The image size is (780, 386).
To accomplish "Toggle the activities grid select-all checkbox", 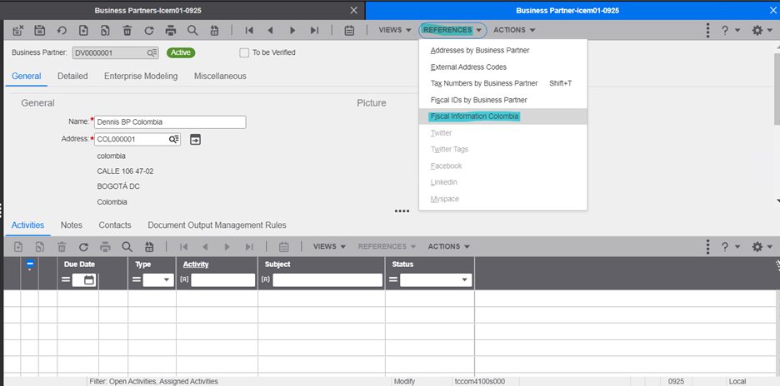I will [x=30, y=265].
